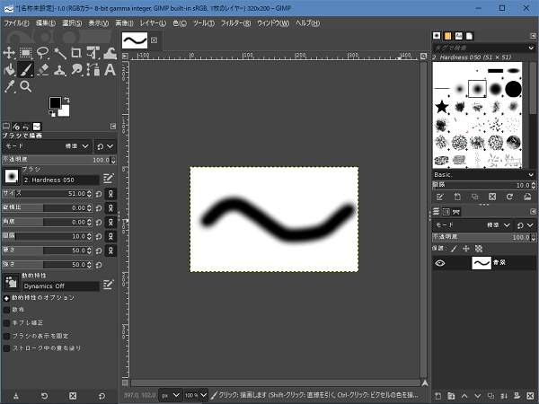Activate the Text tool (A icon)
Image resolution: width=539 pixels, height=404 pixels.
[110, 69]
